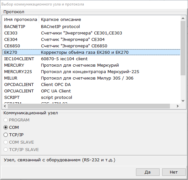
Task: Click description 'script protocol'
Action: coord(57,98)
